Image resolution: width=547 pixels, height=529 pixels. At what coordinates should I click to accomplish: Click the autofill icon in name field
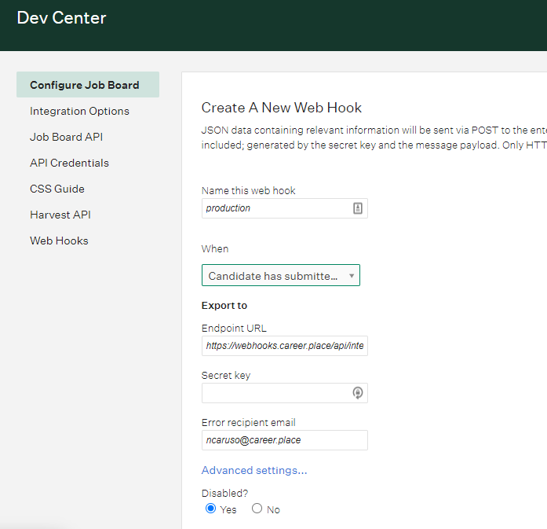358,208
